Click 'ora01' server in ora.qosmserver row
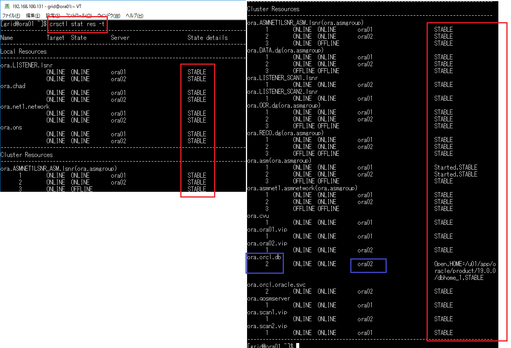Screen dimensions: 511x348 coord(365,305)
